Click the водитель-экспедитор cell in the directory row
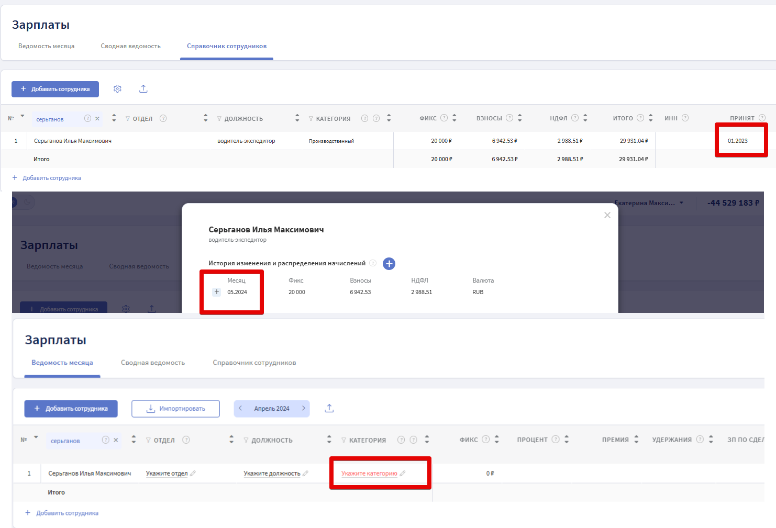Image resolution: width=776 pixels, height=528 pixels. (x=246, y=141)
